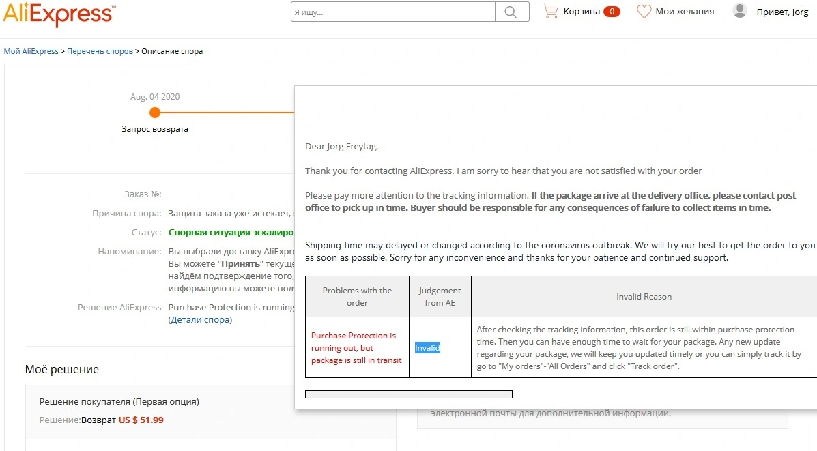Click the 'Запрос возврата' step label
Image resolution: width=817 pixels, height=451 pixels.
click(x=155, y=129)
